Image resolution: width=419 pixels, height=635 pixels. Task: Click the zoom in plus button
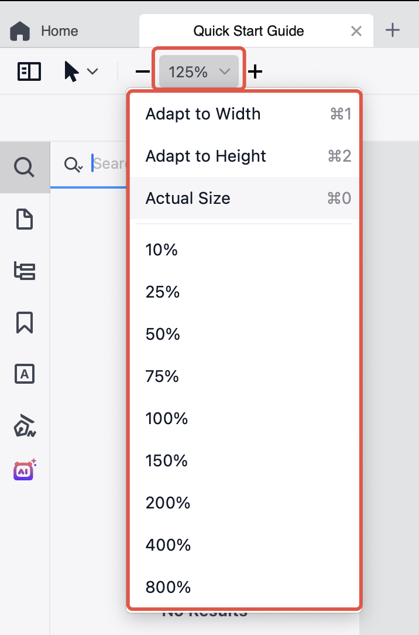coord(255,72)
